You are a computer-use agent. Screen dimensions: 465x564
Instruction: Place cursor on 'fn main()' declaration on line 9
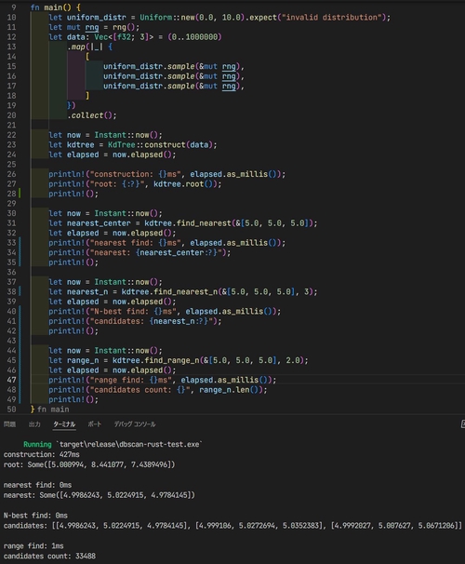coord(50,7)
